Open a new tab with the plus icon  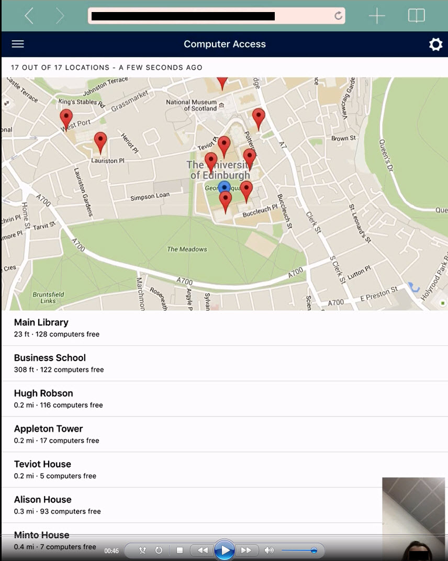coord(377,16)
